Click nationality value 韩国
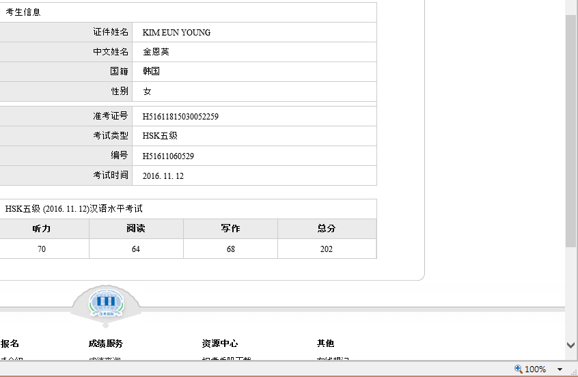This screenshot has width=578, height=377. click(151, 71)
